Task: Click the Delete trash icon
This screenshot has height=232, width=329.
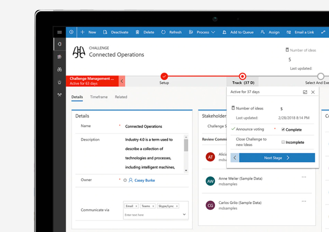Action: [x=137, y=32]
